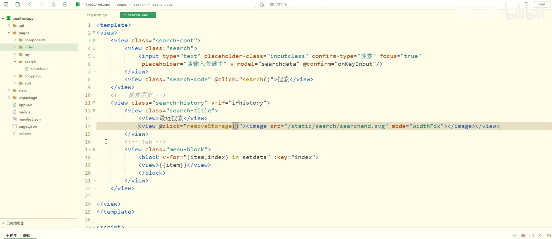Click the new file icon in toolbar
Screen dimensions: 552x239
coord(6,4)
